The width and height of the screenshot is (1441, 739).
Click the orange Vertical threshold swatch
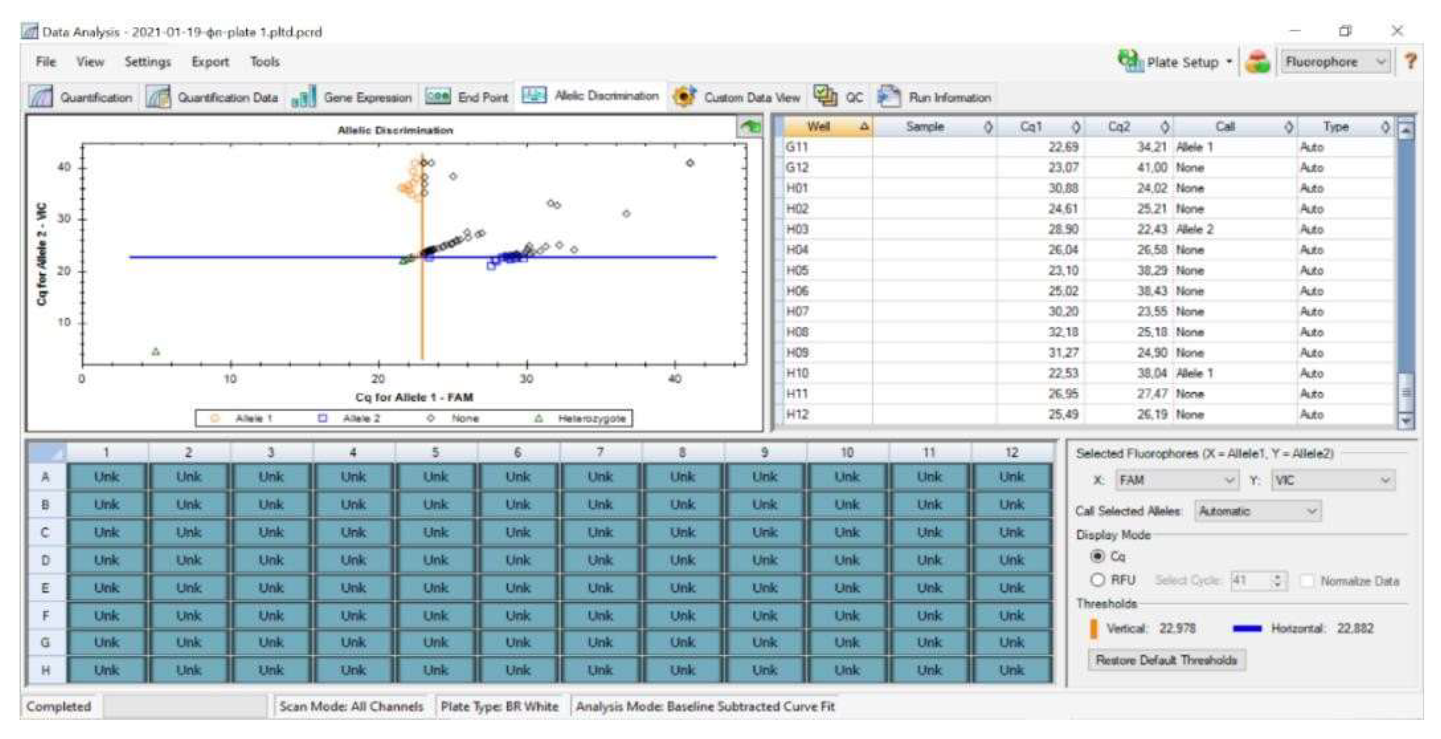coord(1093,628)
